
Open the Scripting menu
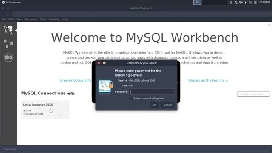[x=54, y=20]
